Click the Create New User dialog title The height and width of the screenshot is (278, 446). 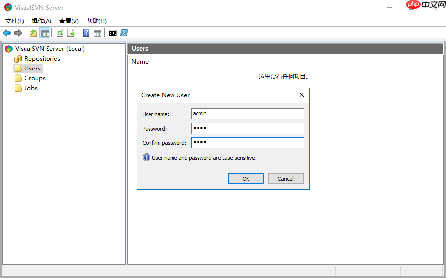(x=165, y=95)
